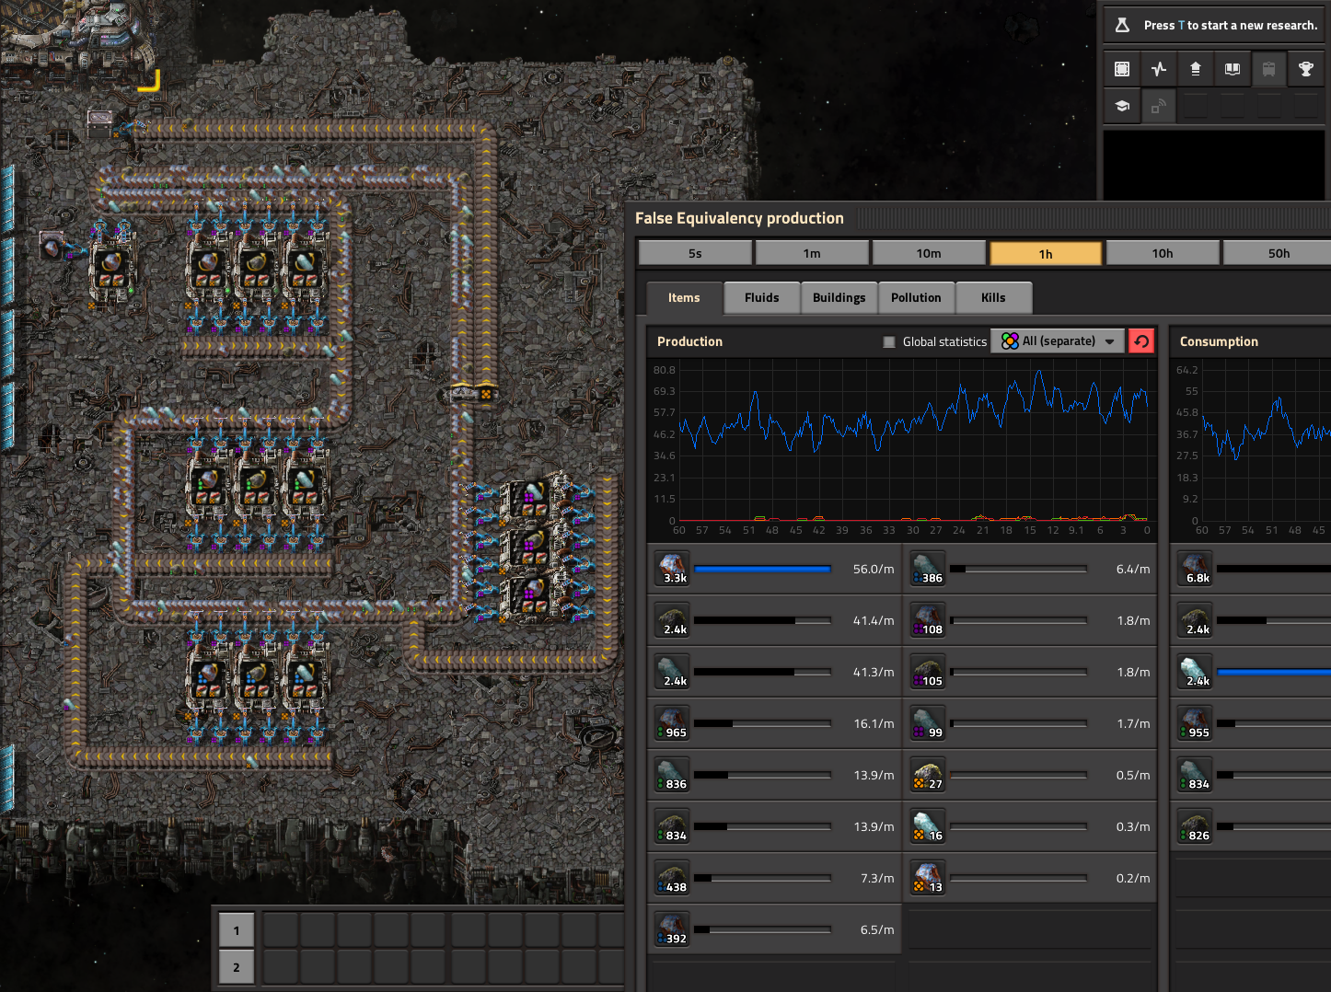This screenshot has height=992, width=1331.
Task: Switch to the Items tab
Action: click(x=684, y=297)
